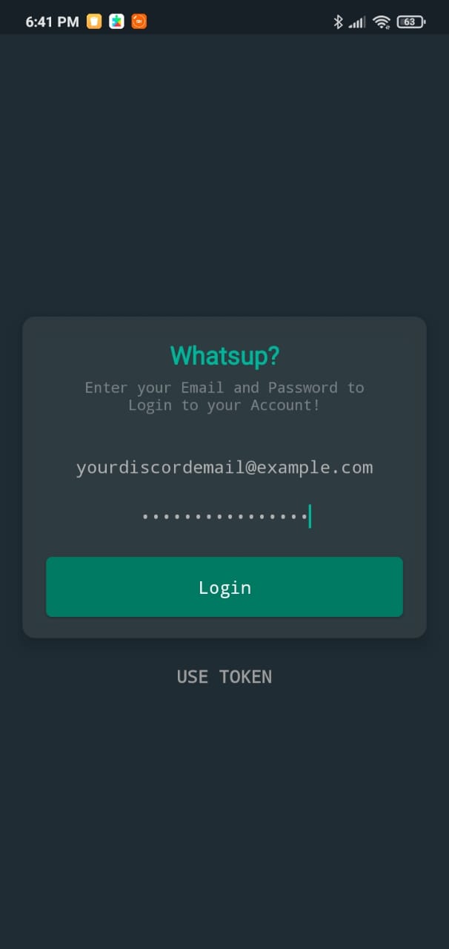This screenshot has width=449, height=949.
Task: Switch to USE TOKEN login
Action: tap(224, 676)
